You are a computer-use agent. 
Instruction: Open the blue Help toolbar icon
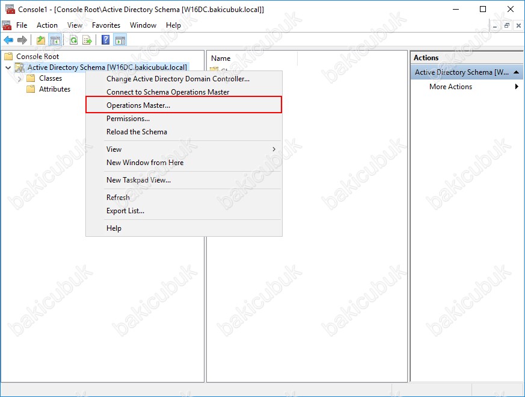pos(105,40)
